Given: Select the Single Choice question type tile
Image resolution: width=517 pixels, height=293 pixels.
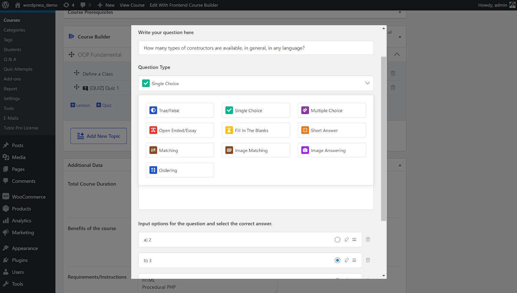Looking at the screenshot, I should (x=256, y=110).
